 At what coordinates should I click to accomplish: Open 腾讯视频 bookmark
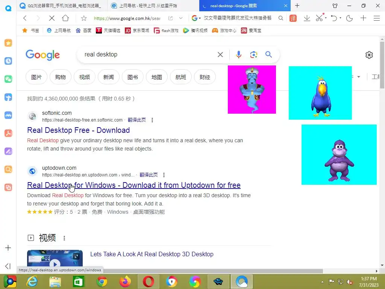(196, 30)
